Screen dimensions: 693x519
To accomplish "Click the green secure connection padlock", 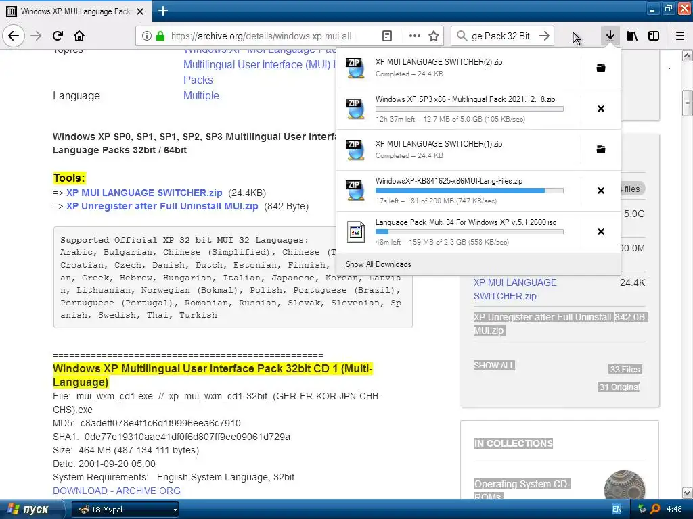I will 160,36.
